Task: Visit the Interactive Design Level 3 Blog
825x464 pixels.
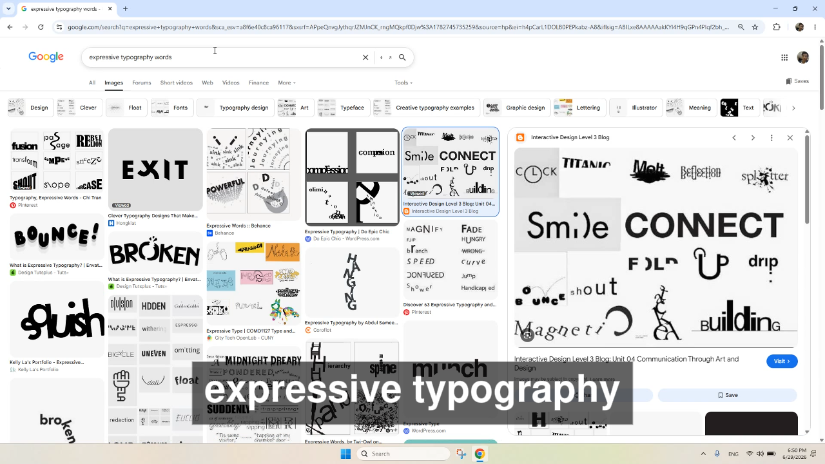Action: pyautogui.click(x=782, y=362)
